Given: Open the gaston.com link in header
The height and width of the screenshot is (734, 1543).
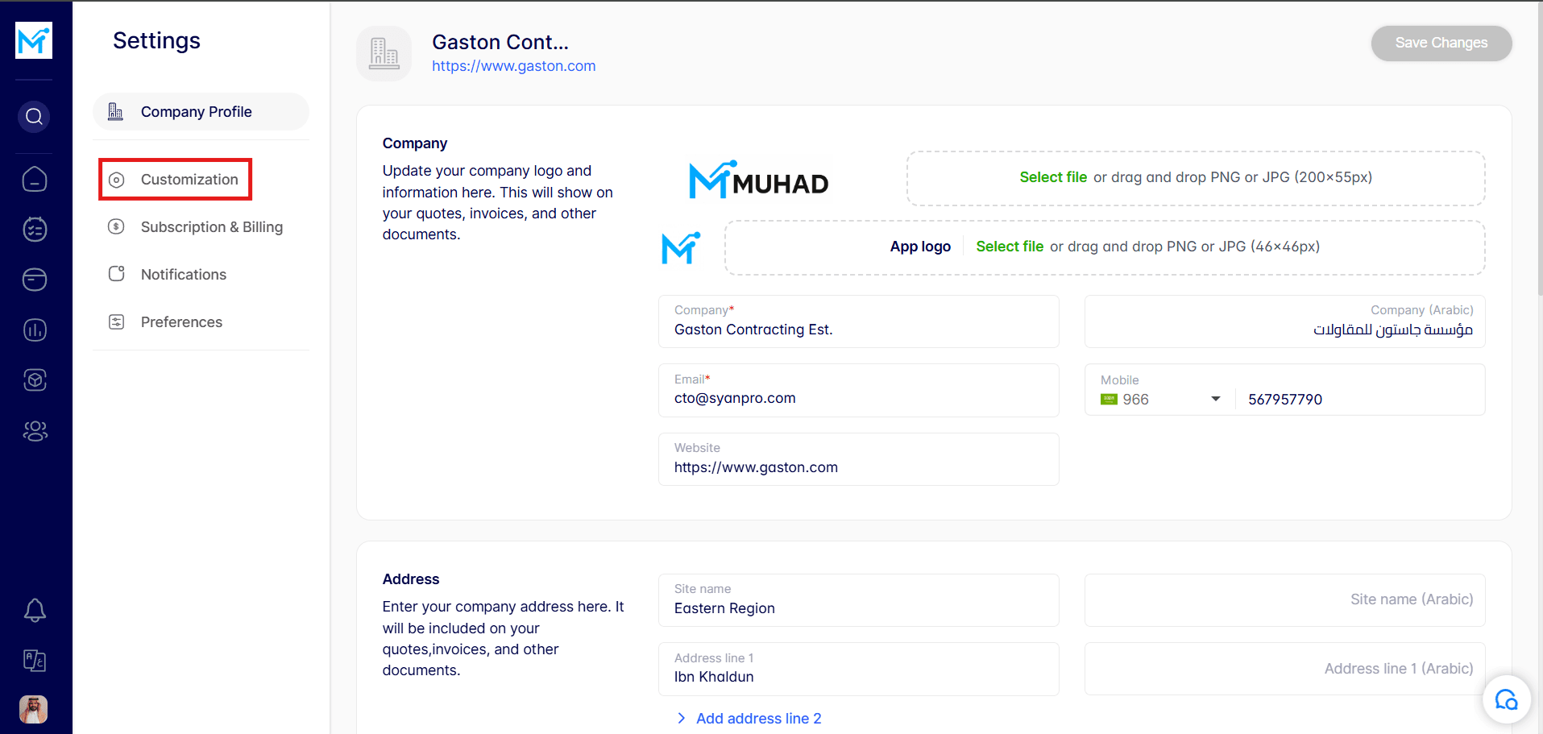Looking at the screenshot, I should click(x=513, y=66).
